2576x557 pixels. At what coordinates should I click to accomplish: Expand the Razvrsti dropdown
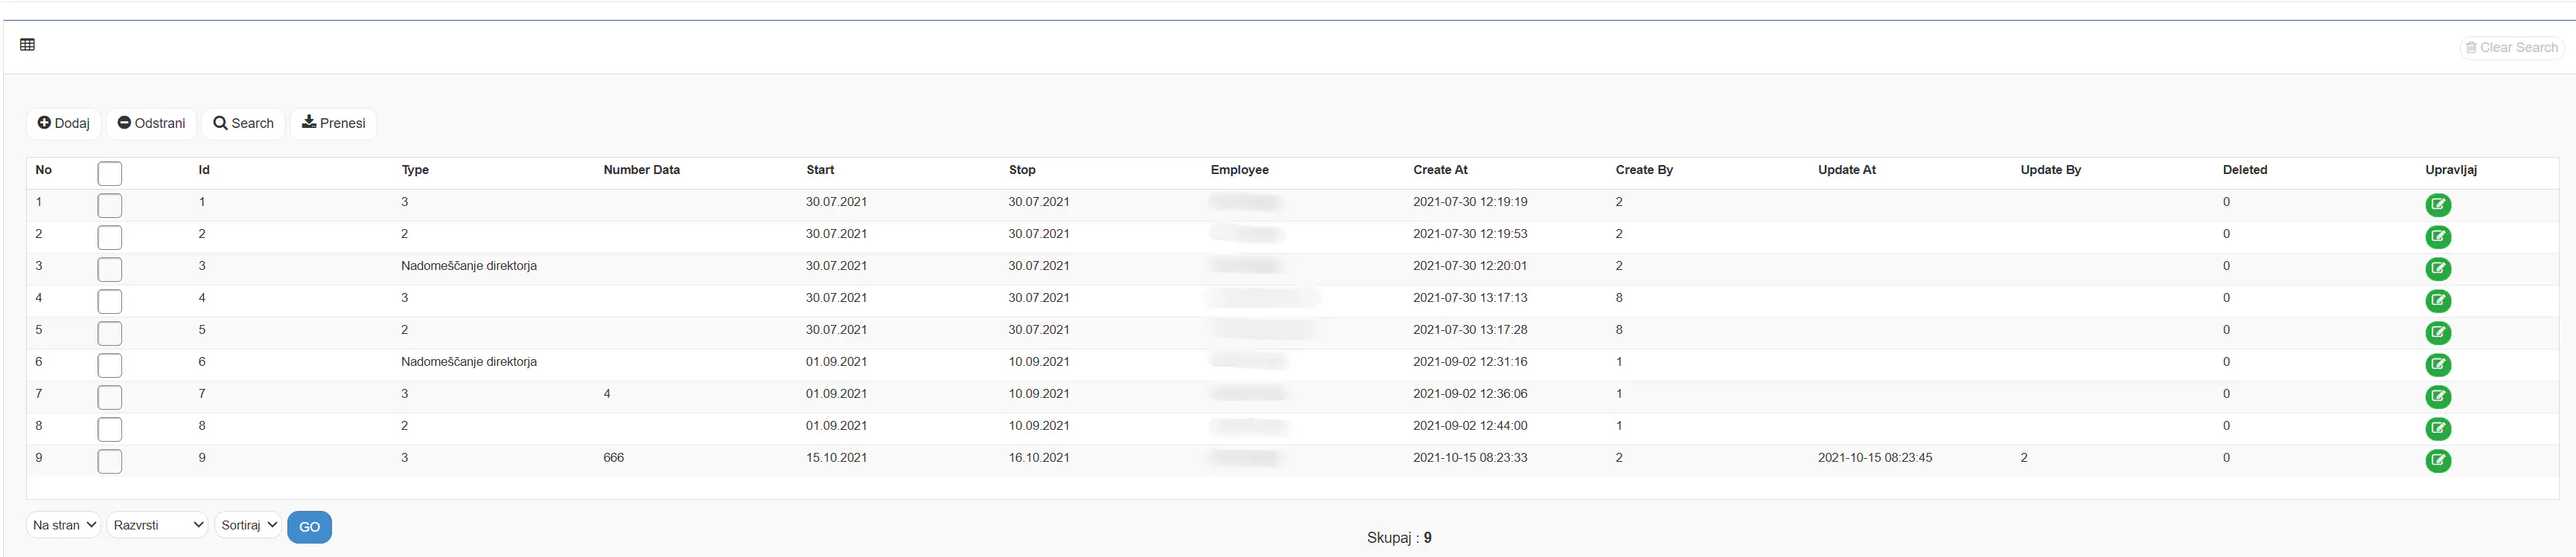point(158,525)
